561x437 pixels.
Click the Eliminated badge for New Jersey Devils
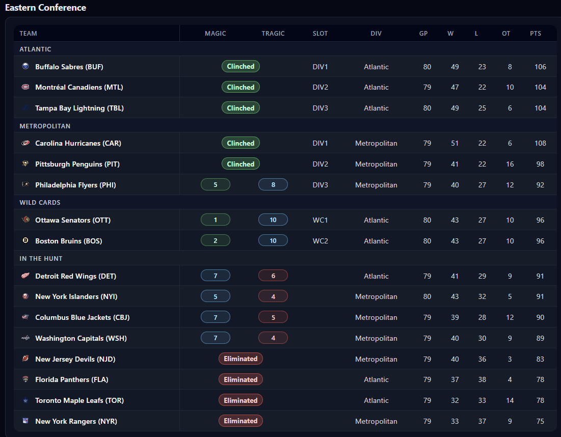[x=241, y=359]
